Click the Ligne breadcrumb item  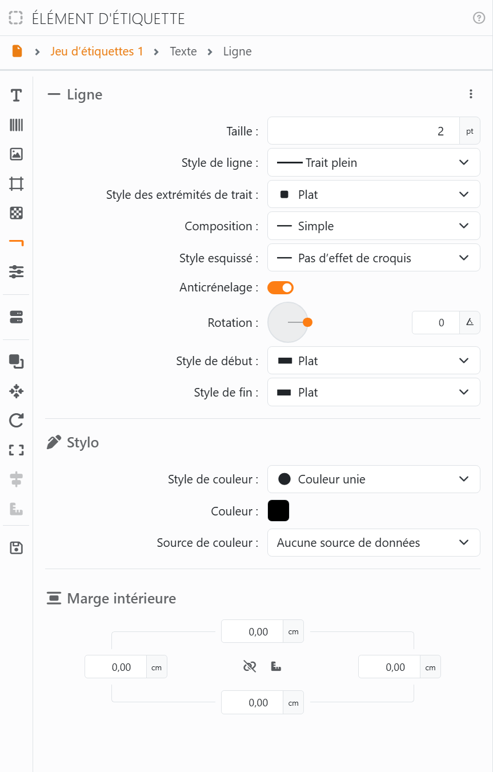pyautogui.click(x=238, y=51)
